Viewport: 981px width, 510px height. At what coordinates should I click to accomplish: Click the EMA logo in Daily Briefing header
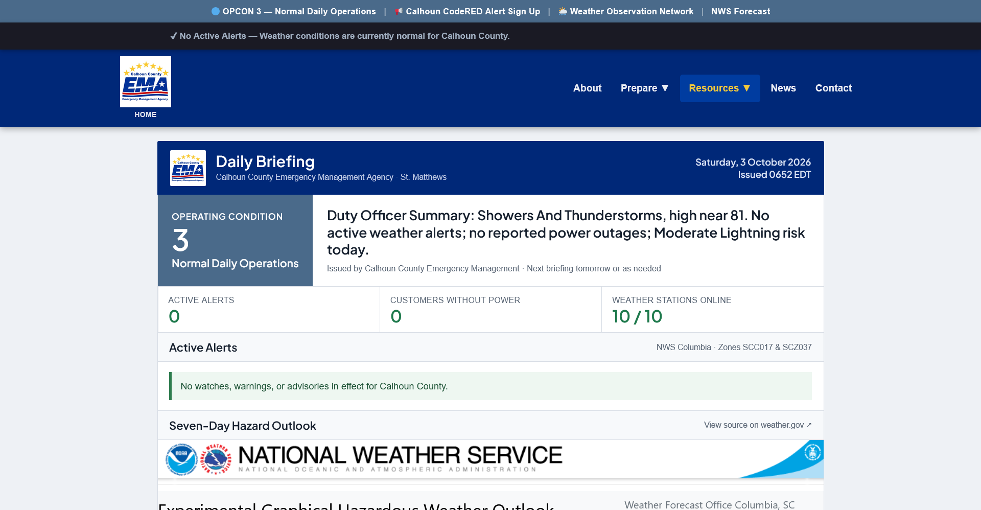[x=188, y=168]
